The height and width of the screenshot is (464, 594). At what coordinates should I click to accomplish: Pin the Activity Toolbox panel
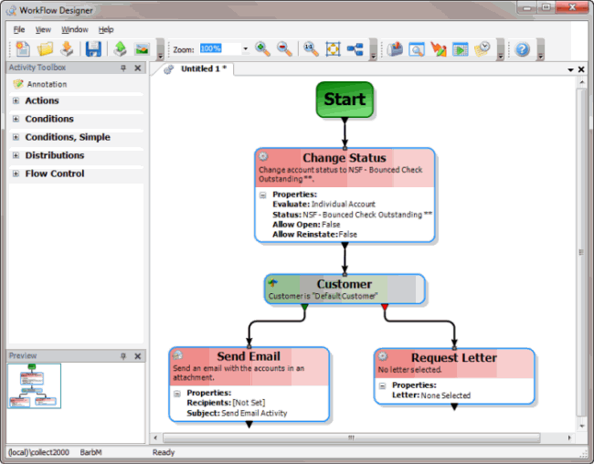[x=123, y=69]
